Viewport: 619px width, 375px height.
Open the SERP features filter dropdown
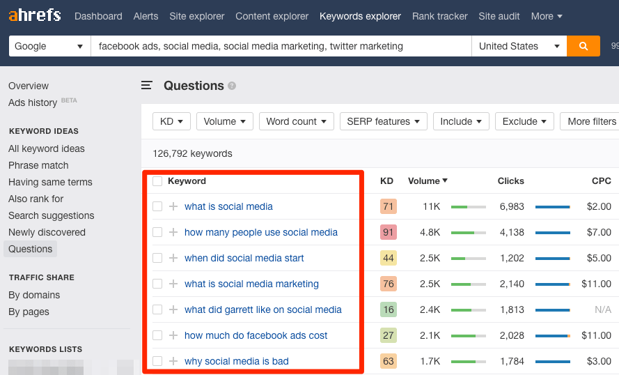(x=384, y=121)
